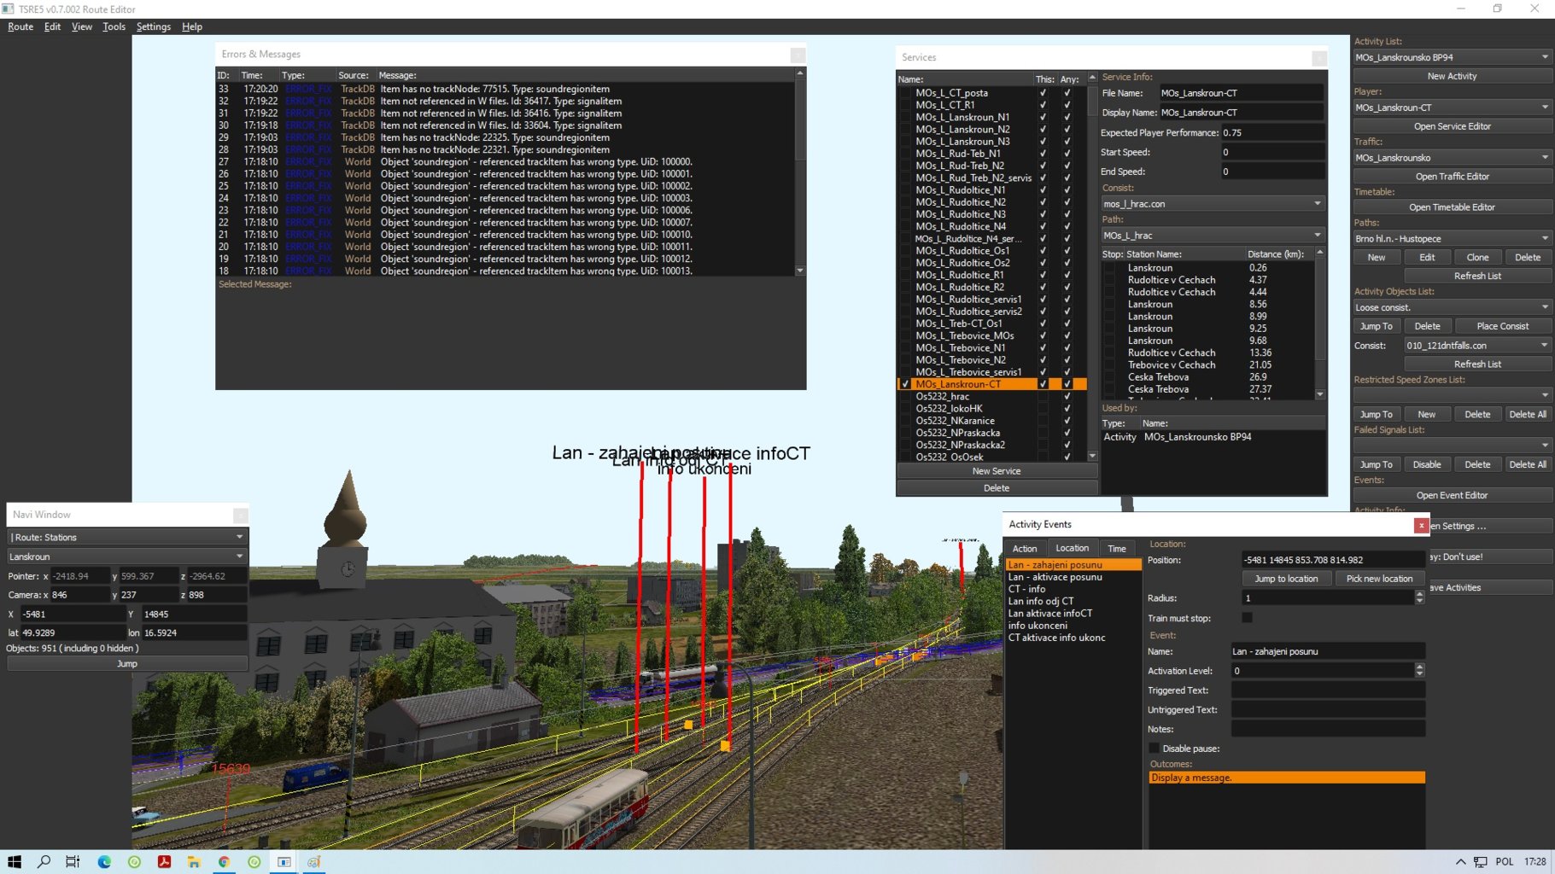Open the Windows search magnifier icon
This screenshot has width=1555, height=874.
(44, 862)
